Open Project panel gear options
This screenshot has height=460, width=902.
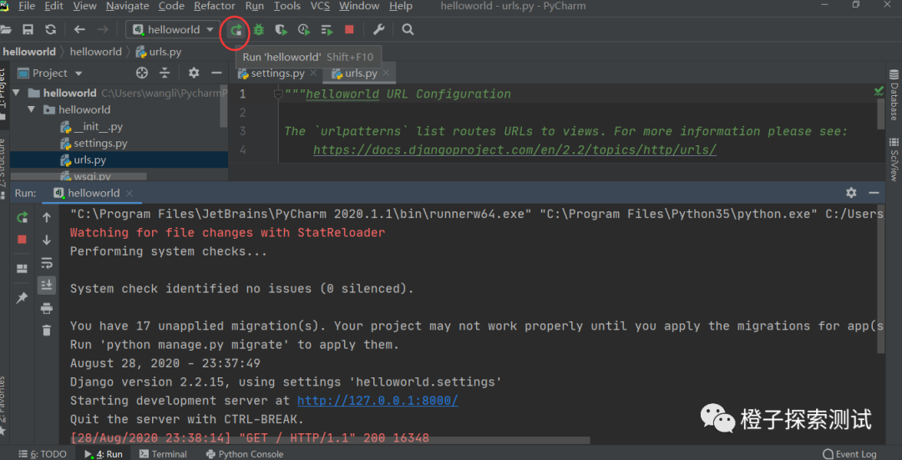194,73
